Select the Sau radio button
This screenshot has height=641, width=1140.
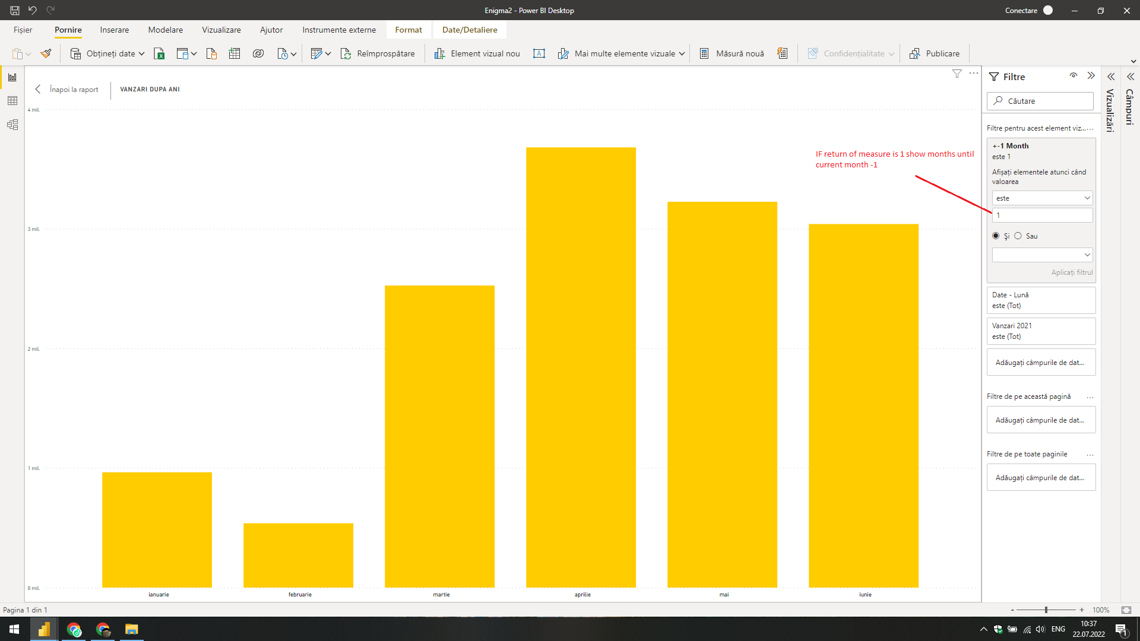tap(1018, 236)
